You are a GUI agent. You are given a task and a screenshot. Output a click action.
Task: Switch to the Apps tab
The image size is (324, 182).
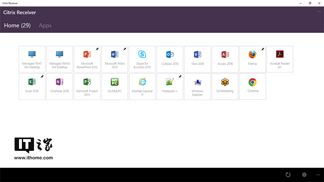pyautogui.click(x=45, y=25)
